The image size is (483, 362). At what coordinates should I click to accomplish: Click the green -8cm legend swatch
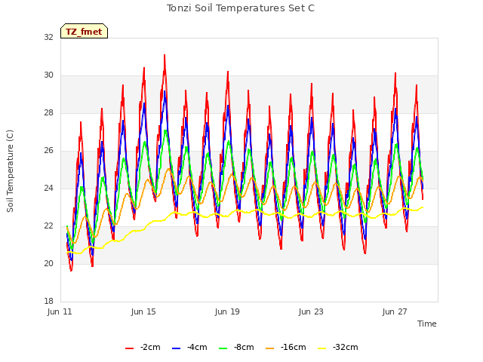pos(223,348)
